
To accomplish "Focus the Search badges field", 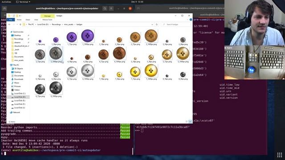I will tap(176, 24).
